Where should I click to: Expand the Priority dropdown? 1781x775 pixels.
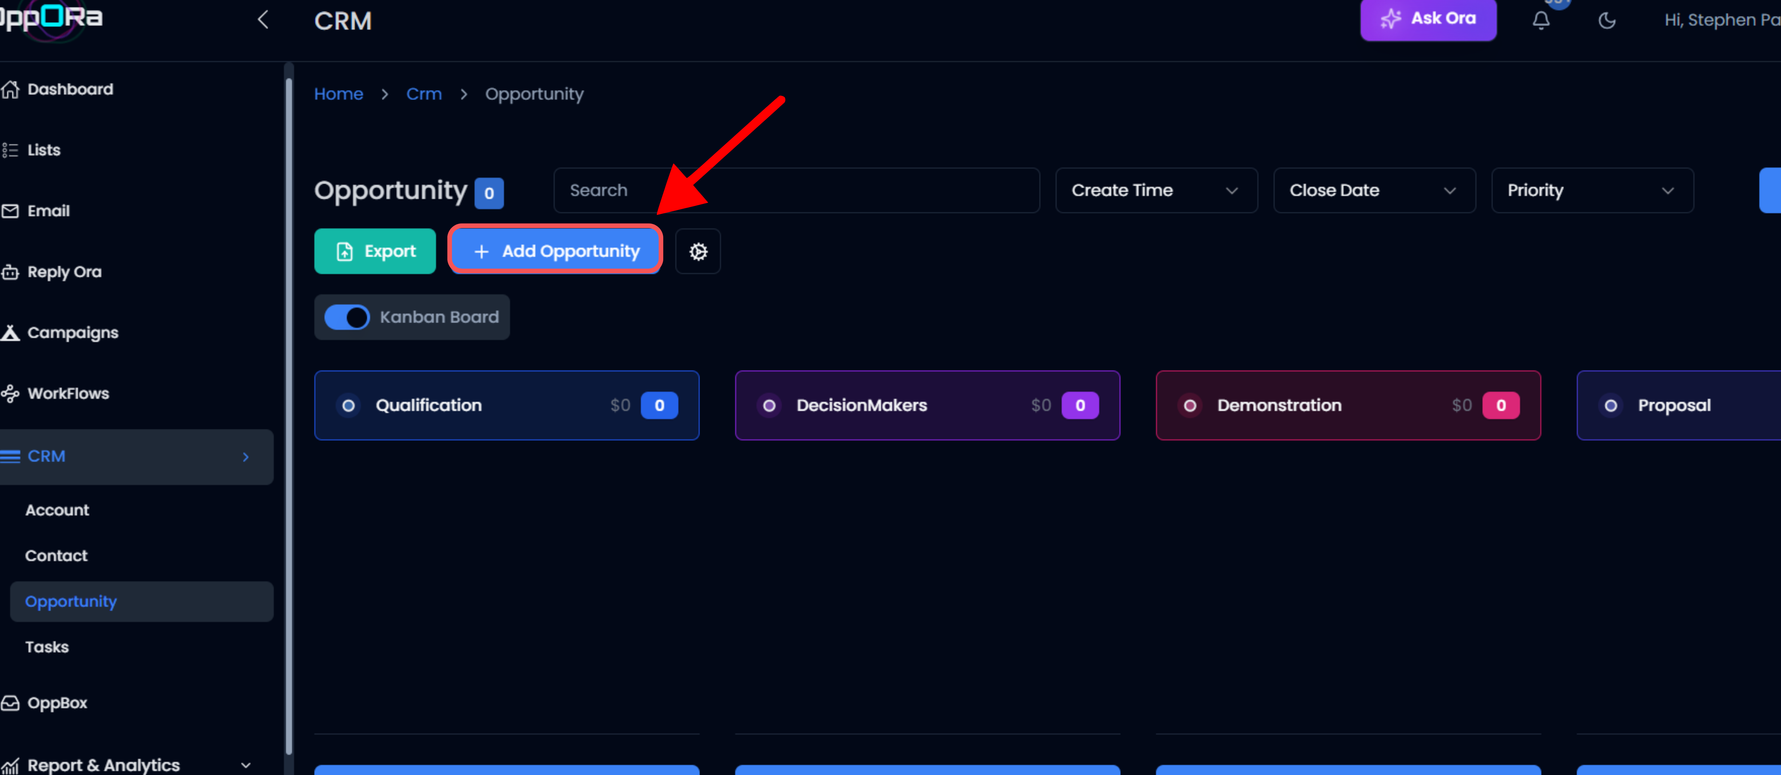click(1591, 190)
